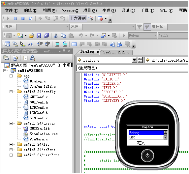The height and width of the screenshot is (174, 189).
Task: Open the 编辑(E) menu
Action: coord(31,11)
